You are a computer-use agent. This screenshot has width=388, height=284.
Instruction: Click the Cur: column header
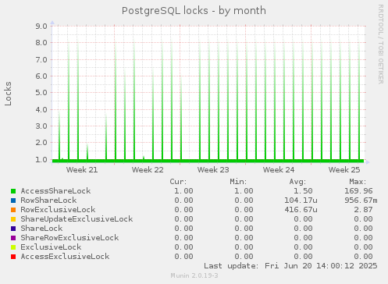[x=178, y=182]
